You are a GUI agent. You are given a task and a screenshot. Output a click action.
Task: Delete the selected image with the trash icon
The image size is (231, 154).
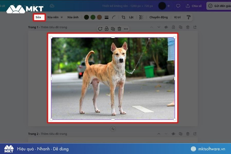click(x=119, y=29)
